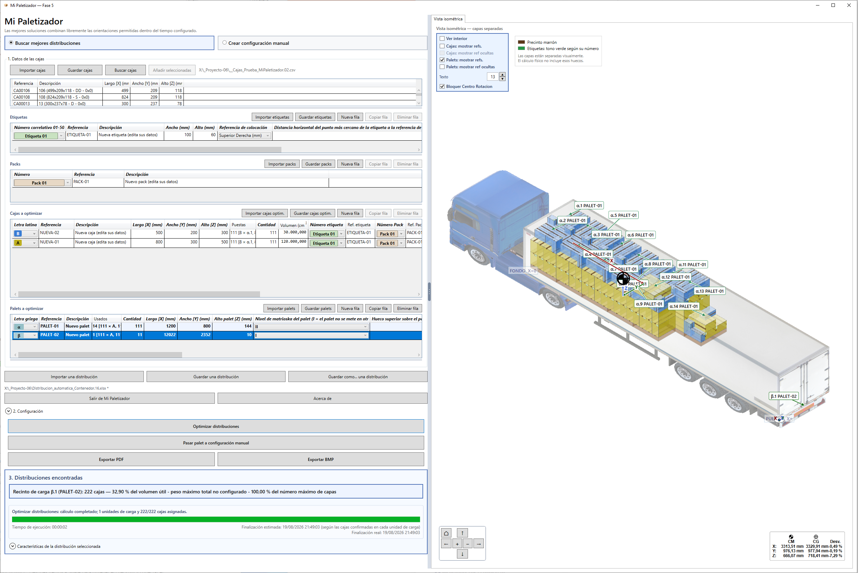Increase the Texto size with spinner up arrow
This screenshot has width=858, height=573.
pos(502,74)
